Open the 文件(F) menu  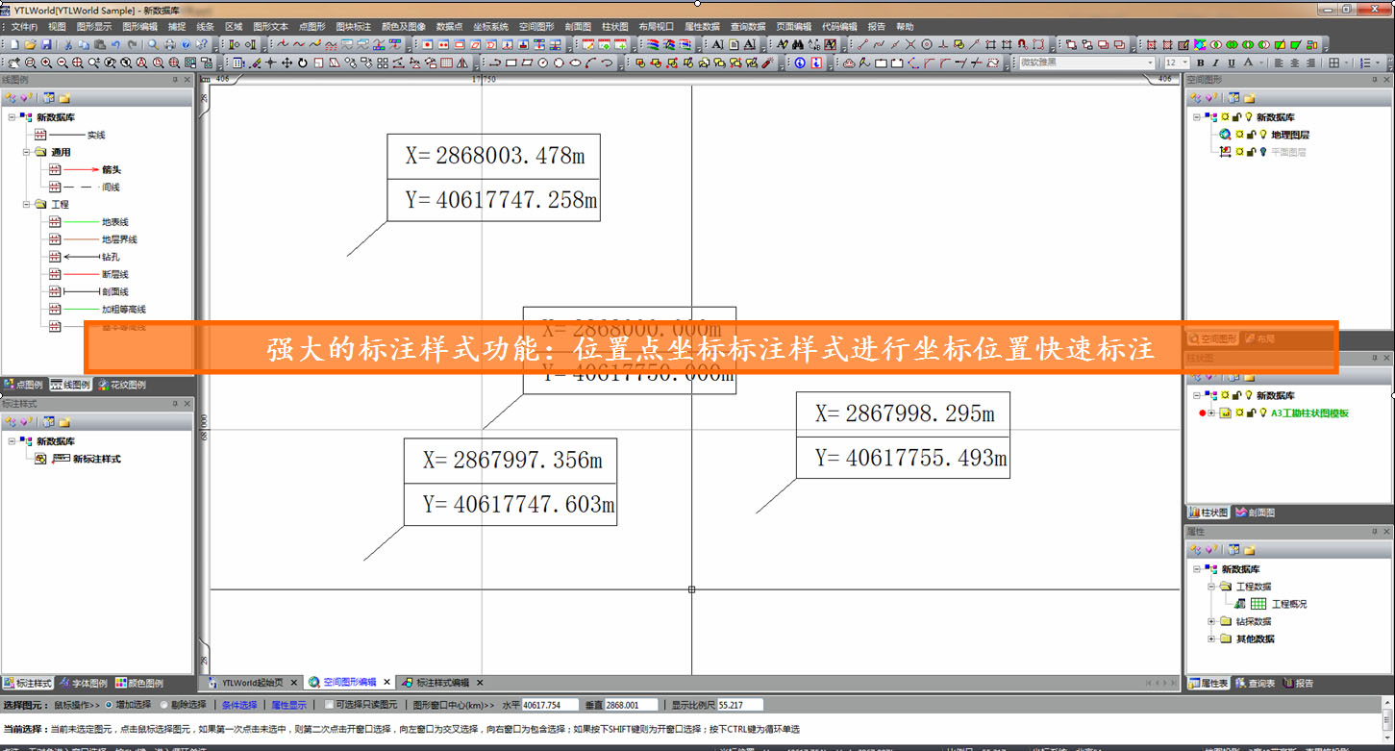pyautogui.click(x=23, y=26)
